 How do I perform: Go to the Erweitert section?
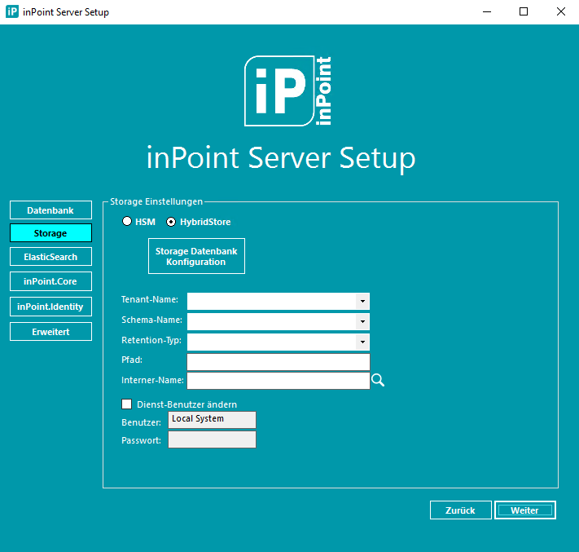(x=50, y=332)
